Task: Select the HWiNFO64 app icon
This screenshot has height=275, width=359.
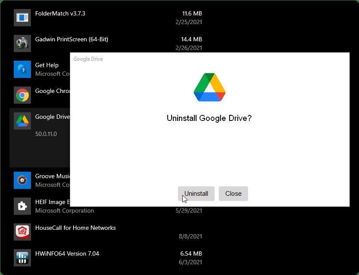Action: point(22,258)
